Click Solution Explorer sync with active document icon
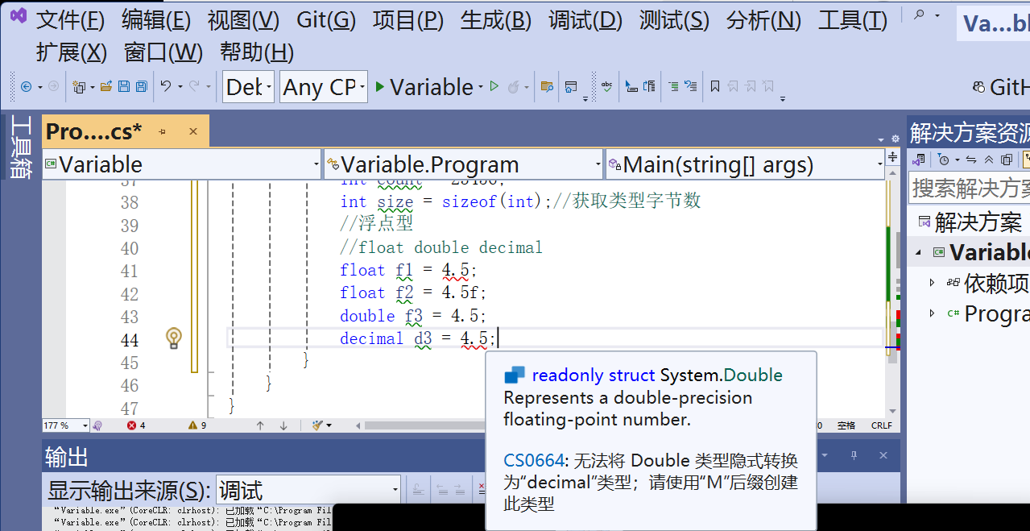 [971, 160]
